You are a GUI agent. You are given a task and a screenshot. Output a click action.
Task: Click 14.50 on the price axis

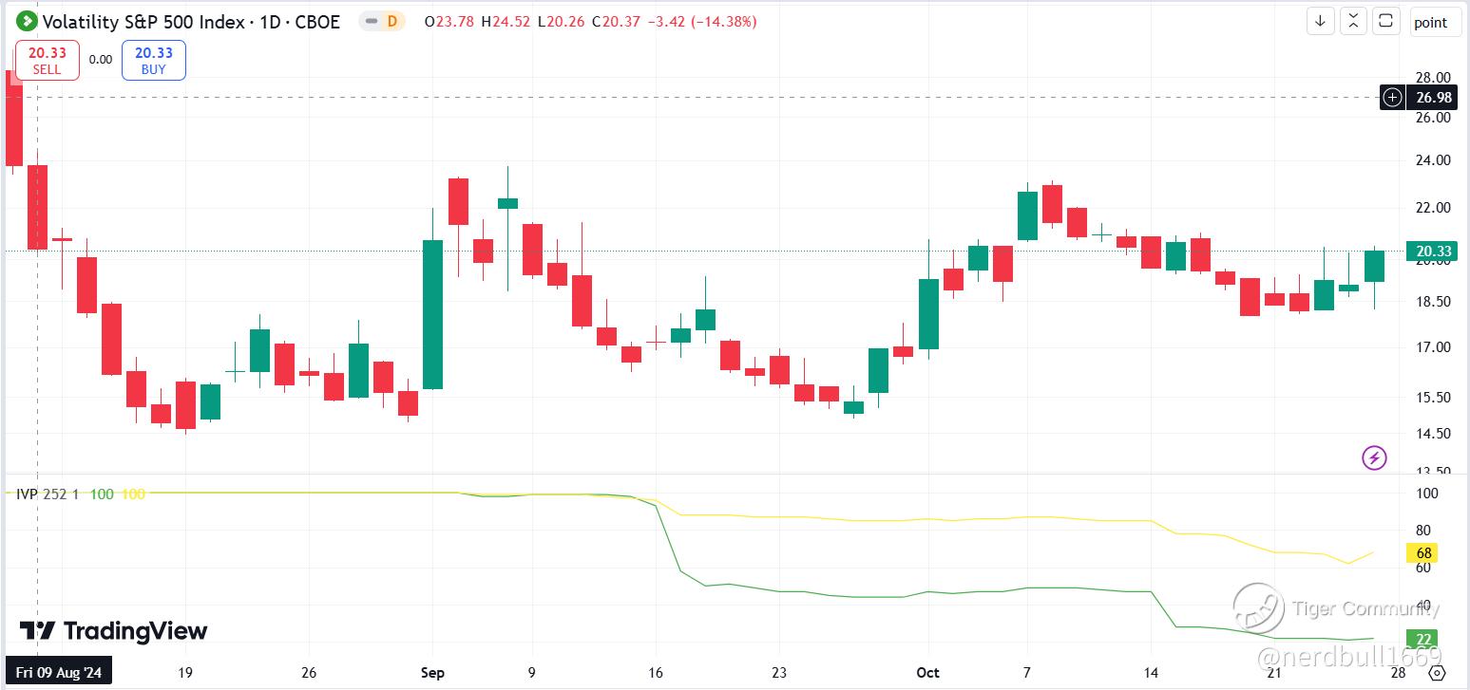1433,434
